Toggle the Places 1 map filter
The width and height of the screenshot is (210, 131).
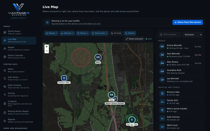83,33
